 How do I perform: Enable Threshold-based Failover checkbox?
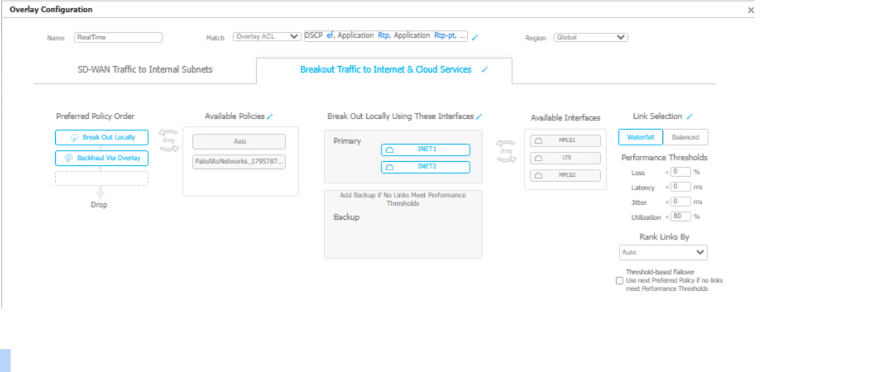click(619, 281)
